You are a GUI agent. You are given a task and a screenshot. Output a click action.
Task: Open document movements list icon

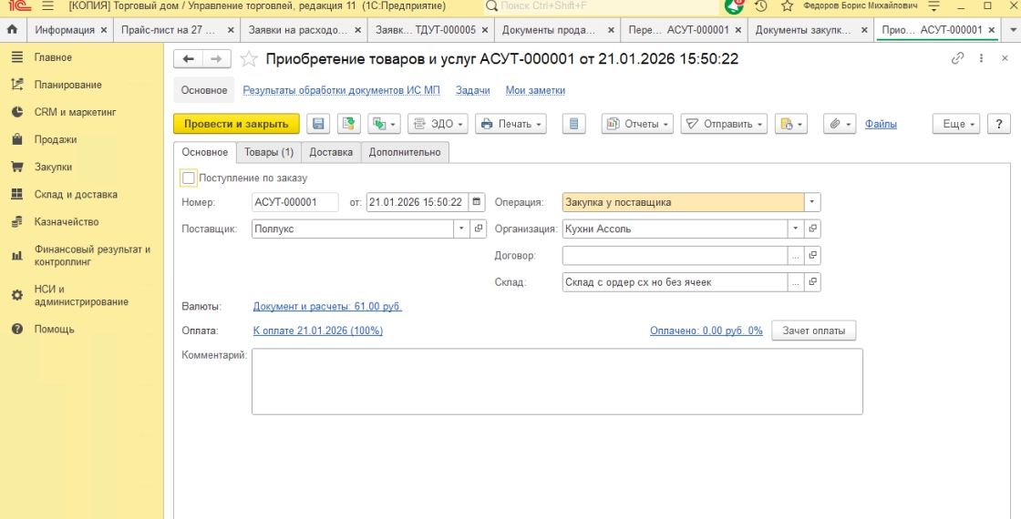click(x=573, y=124)
